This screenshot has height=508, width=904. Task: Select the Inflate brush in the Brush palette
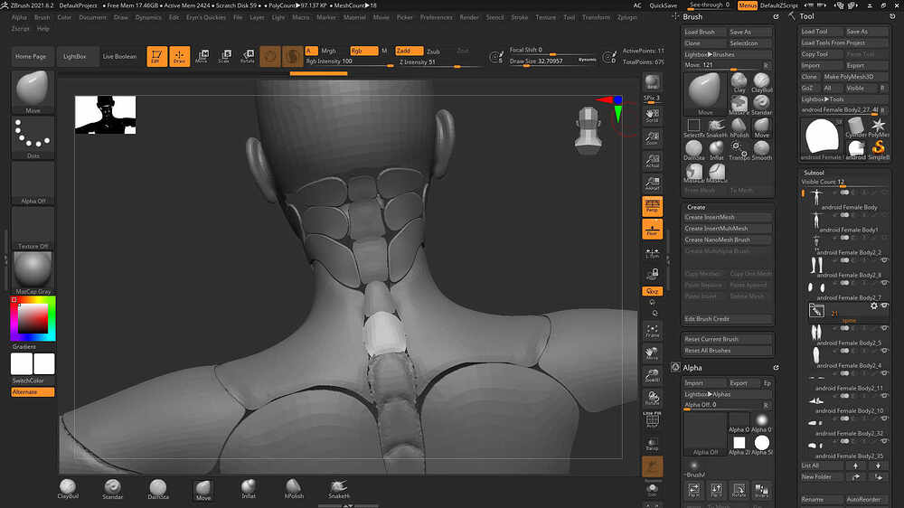(x=717, y=149)
